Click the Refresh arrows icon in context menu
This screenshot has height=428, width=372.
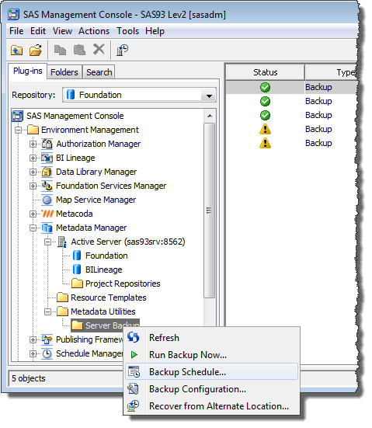(134, 338)
